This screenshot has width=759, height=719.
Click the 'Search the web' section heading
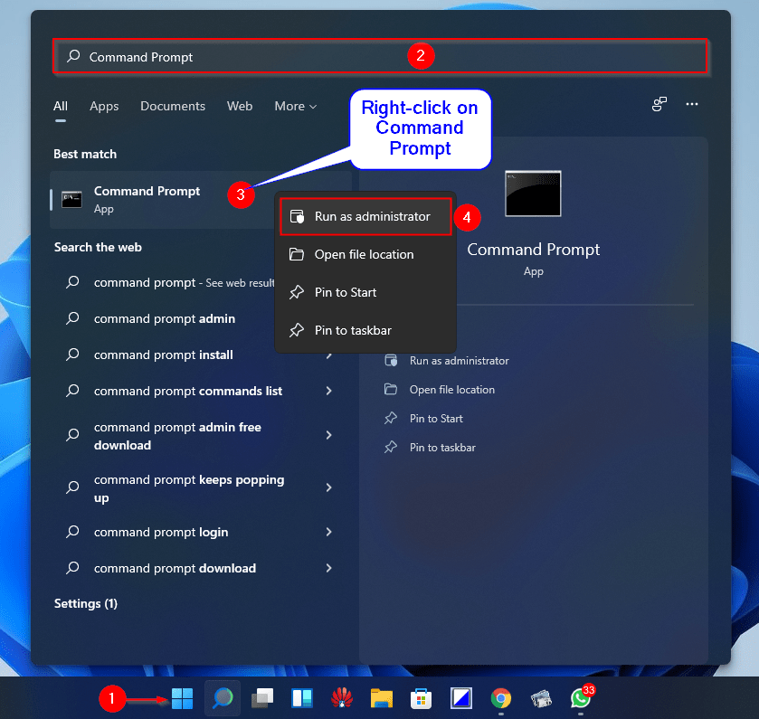tap(98, 247)
